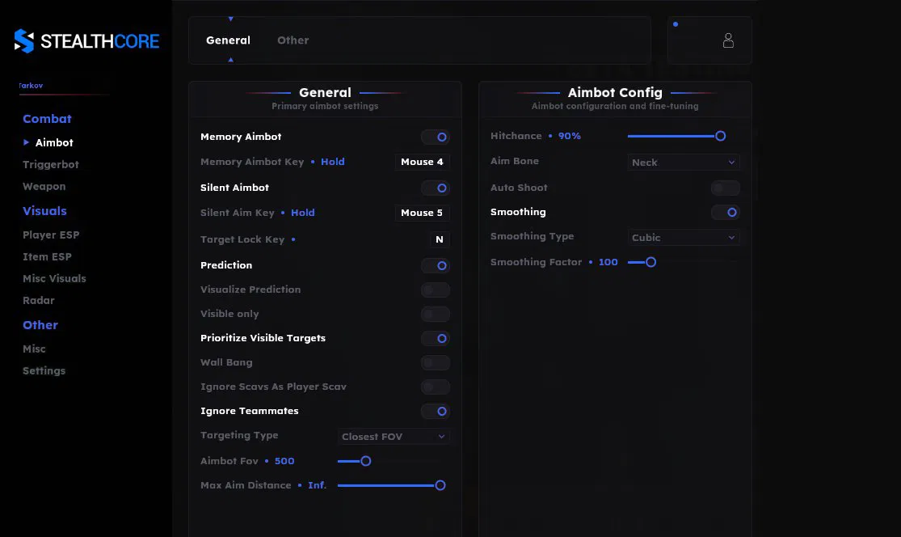The width and height of the screenshot is (901, 537).
Task: Click the Hitchance slider handle
Action: point(720,136)
